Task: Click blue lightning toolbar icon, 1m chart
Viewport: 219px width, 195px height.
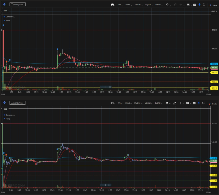Action: click(199, 103)
